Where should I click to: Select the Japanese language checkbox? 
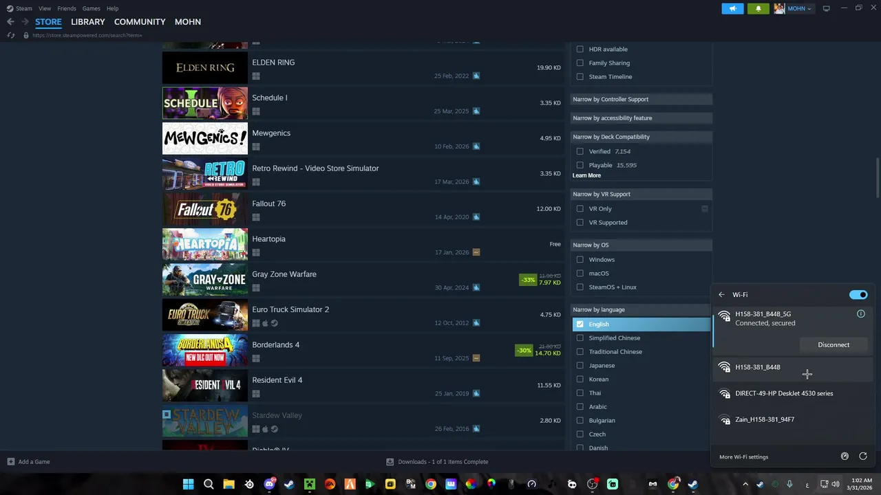pos(580,365)
